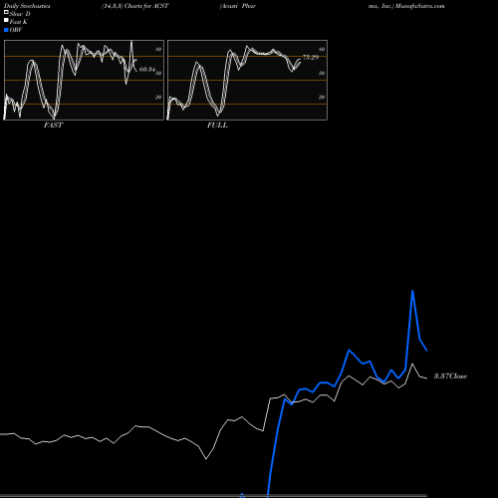
Task: Open the FULL stochastic chart thumbnail
Action: (x=247, y=80)
